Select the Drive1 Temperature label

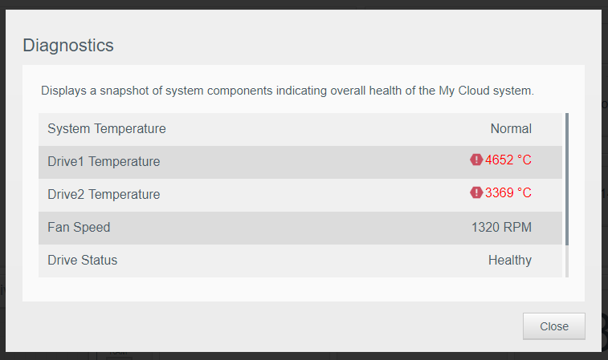point(104,161)
